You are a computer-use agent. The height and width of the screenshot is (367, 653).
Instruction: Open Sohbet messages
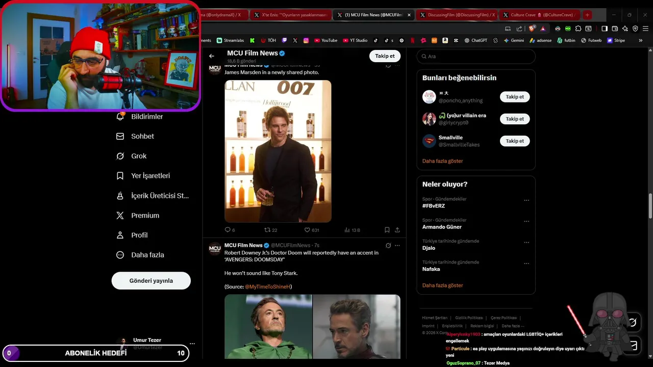click(135, 136)
